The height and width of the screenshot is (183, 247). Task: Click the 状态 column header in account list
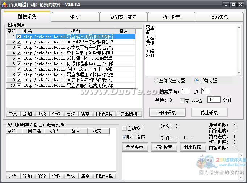tap(98, 131)
